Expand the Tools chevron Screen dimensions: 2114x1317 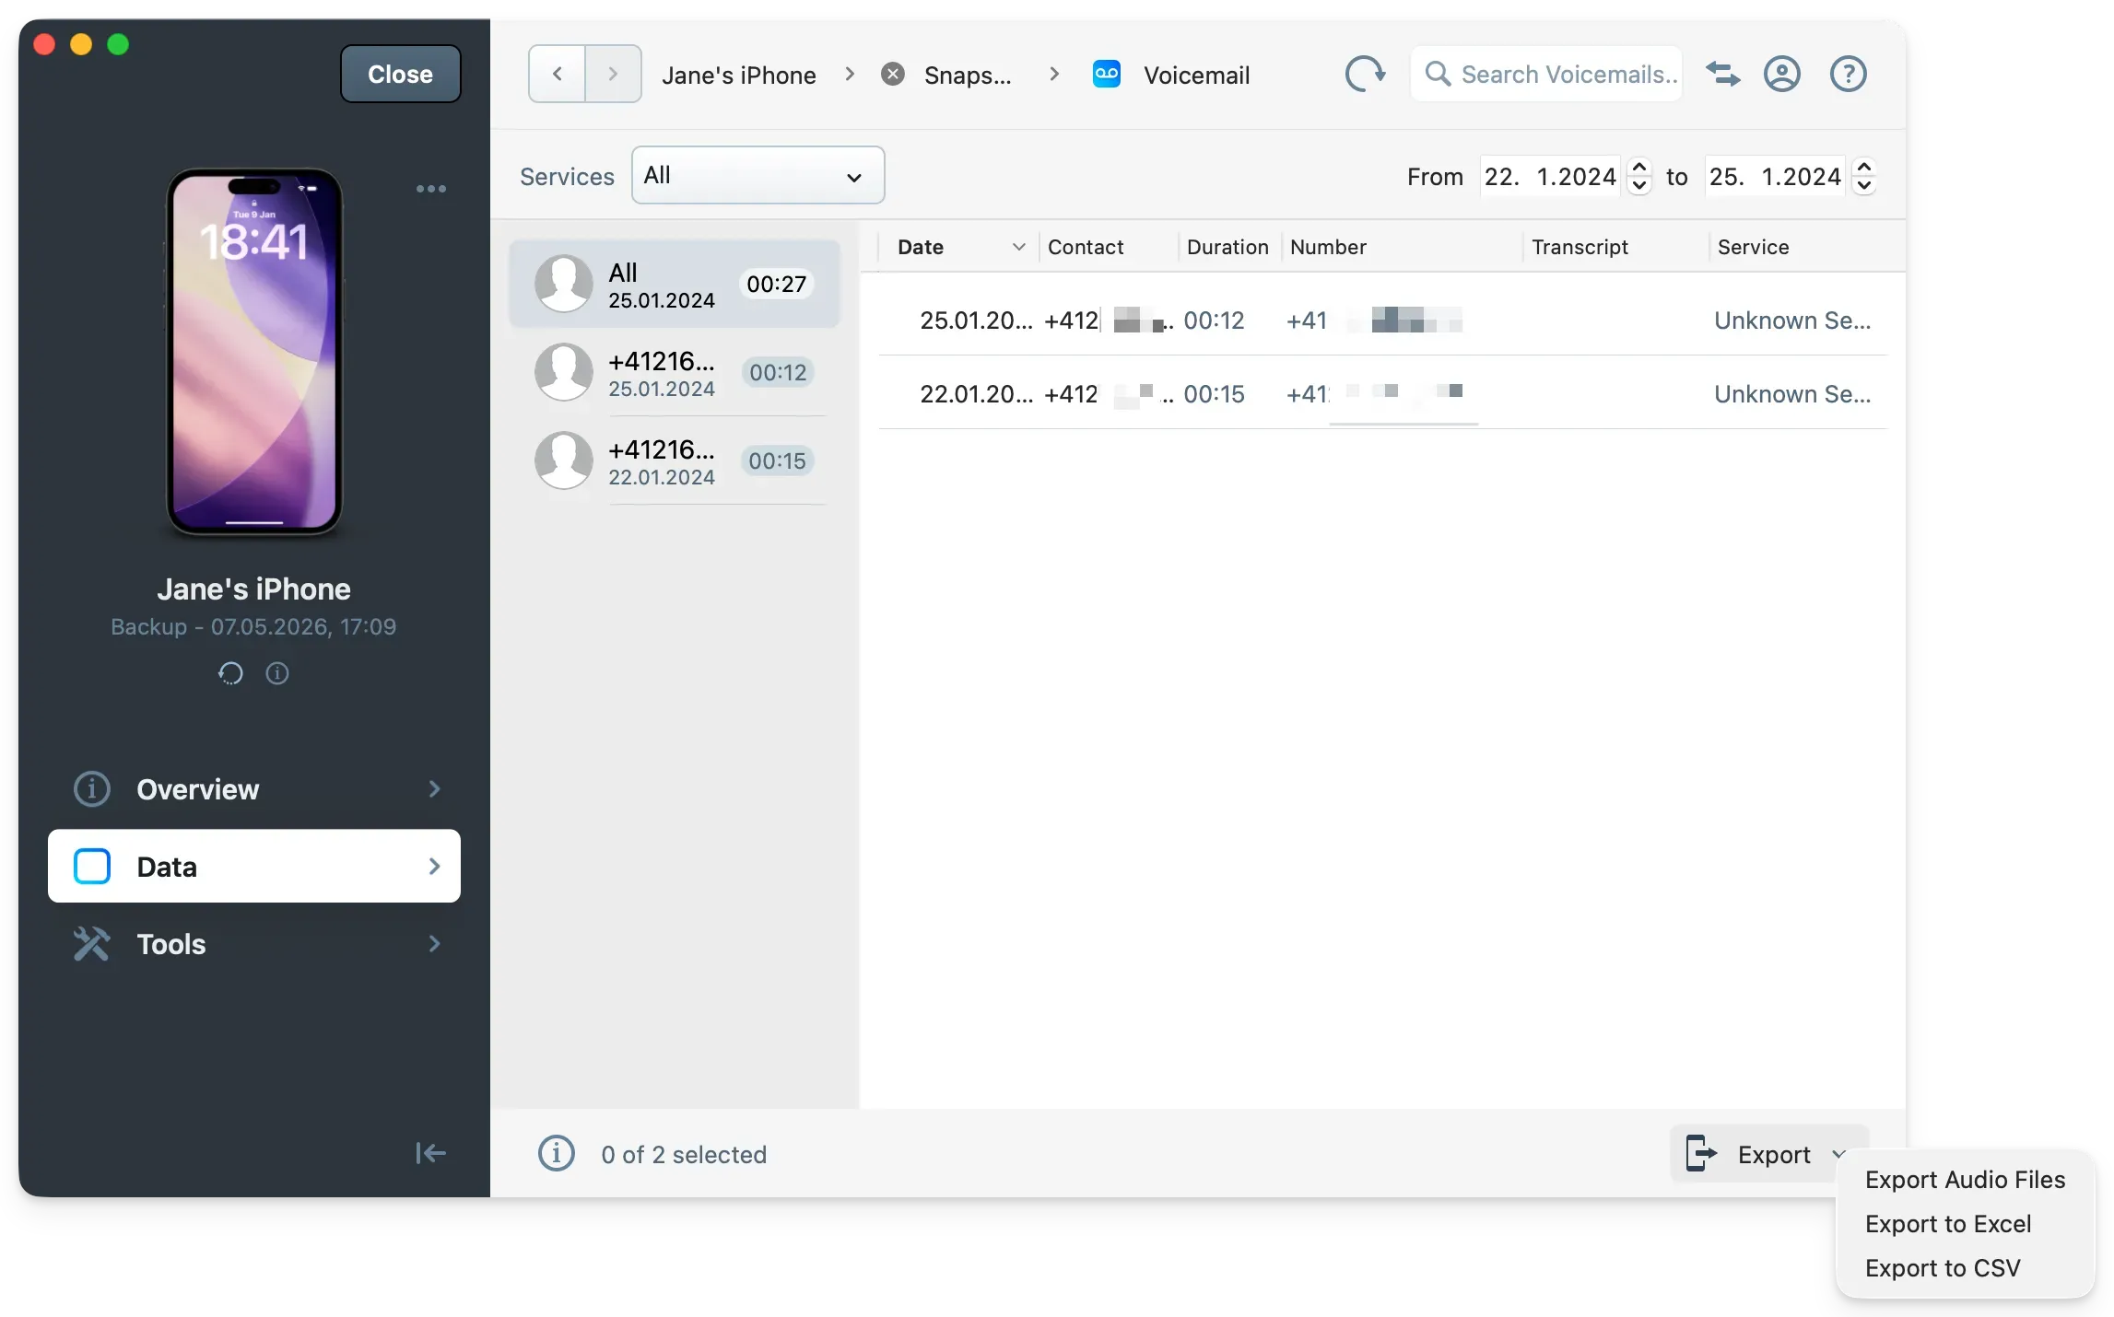[434, 944]
